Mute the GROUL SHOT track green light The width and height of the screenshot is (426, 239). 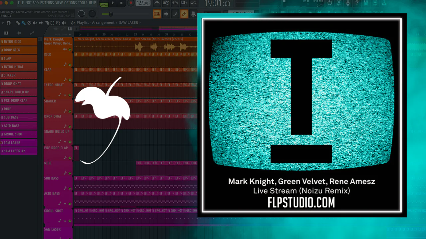(x=70, y=221)
